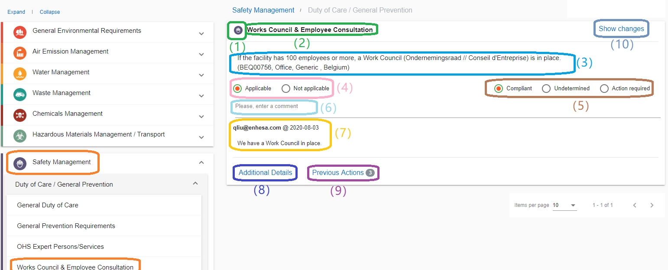Collapse the Safety Management section chevron
The image size is (668, 270).
[x=201, y=162]
